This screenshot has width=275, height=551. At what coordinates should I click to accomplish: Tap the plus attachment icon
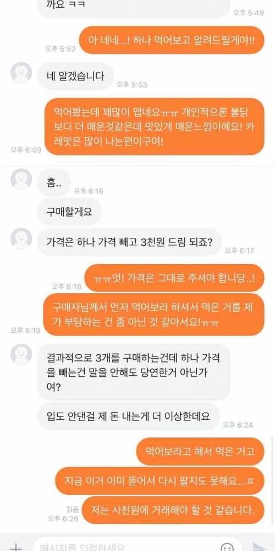pyautogui.click(x=15, y=548)
